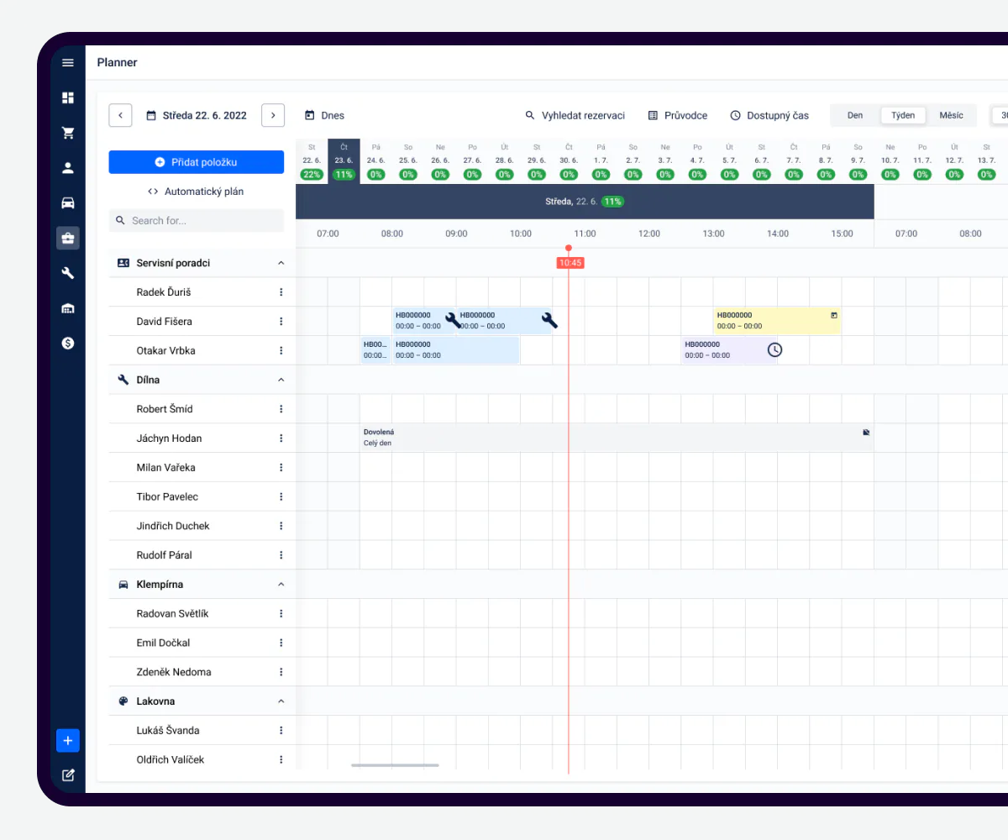Click Automatický plán
1008x840 pixels.
(x=196, y=192)
